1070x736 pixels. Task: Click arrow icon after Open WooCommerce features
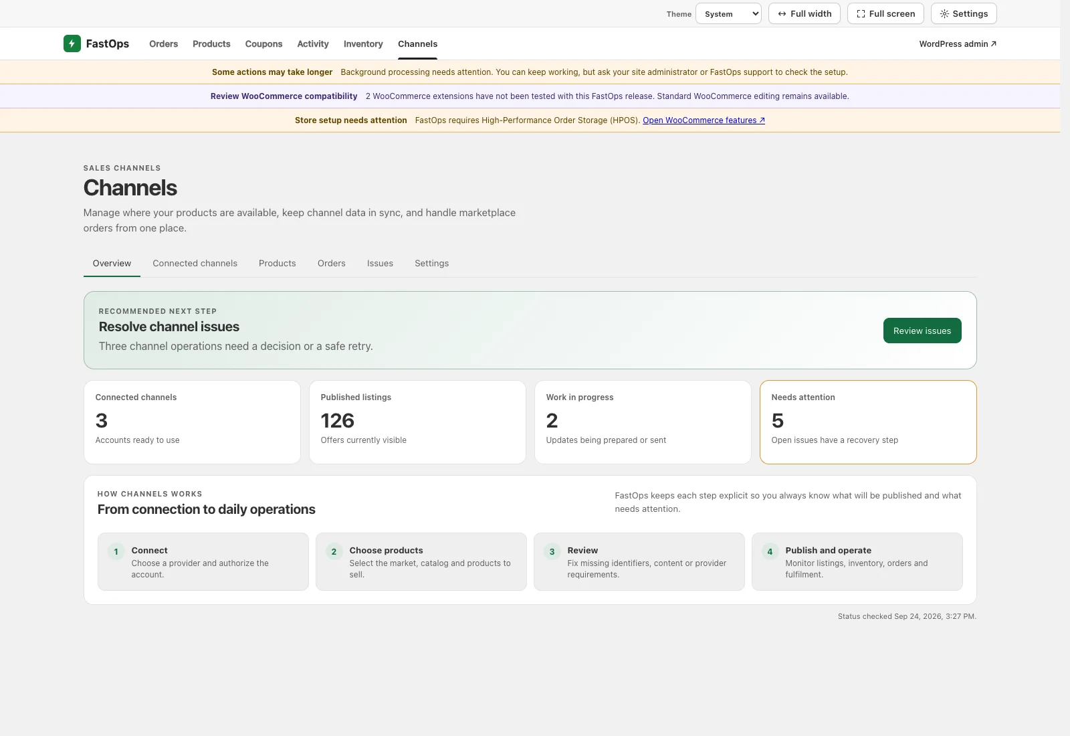pos(762,120)
